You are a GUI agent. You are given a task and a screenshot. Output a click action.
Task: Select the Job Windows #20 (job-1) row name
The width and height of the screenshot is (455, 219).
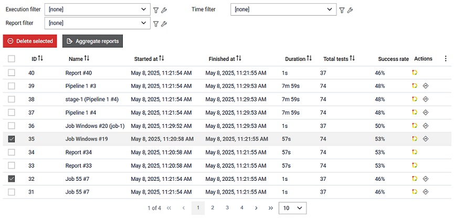pyautogui.click(x=94, y=126)
